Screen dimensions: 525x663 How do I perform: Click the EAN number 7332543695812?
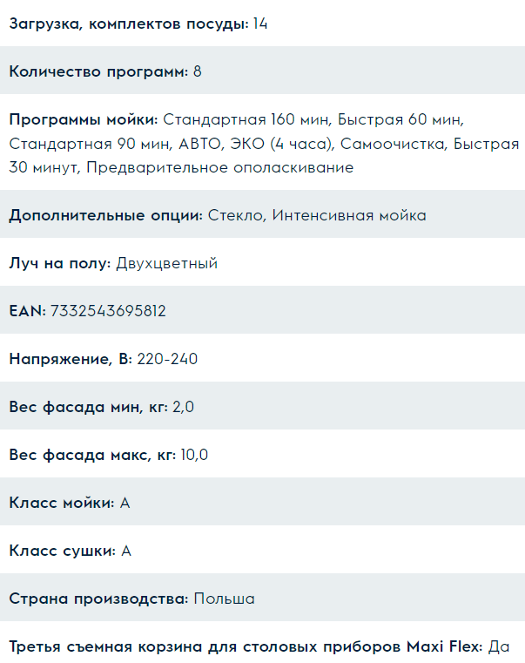(108, 311)
